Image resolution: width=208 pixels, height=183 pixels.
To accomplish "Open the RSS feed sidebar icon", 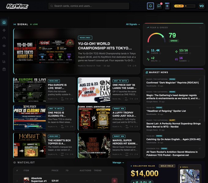I will pyautogui.click(x=4, y=54).
